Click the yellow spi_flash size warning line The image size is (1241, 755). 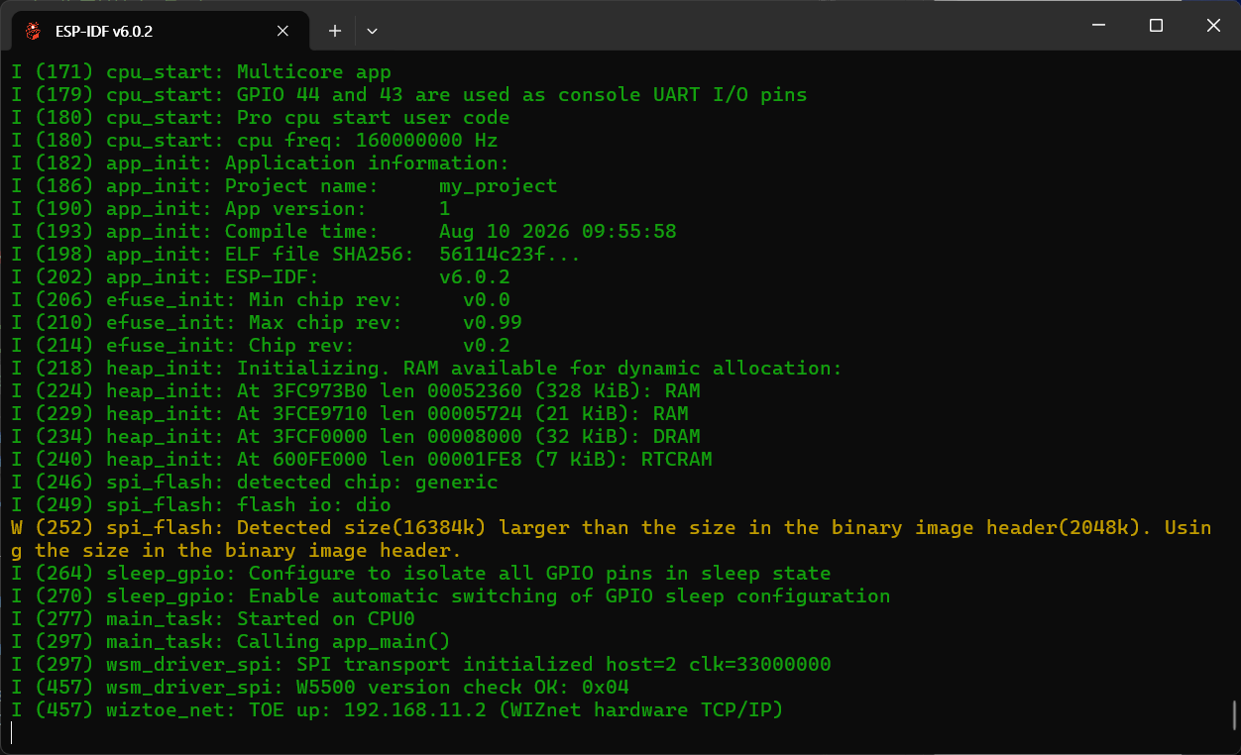click(611, 539)
